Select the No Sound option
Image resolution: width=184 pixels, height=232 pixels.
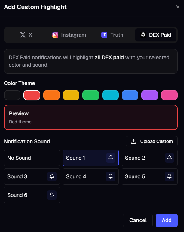click(32, 158)
